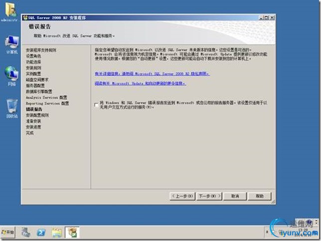Viewport: 321px width, 241px height.
Task: Launch PowerShell from the taskbar
Action: tap(41, 233)
